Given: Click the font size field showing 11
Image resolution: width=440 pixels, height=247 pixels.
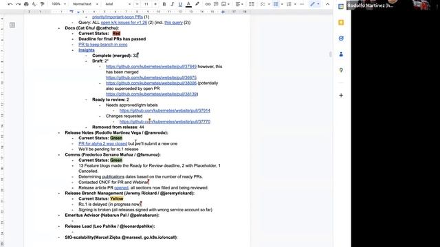Looking at the screenshot, I should [146, 4].
